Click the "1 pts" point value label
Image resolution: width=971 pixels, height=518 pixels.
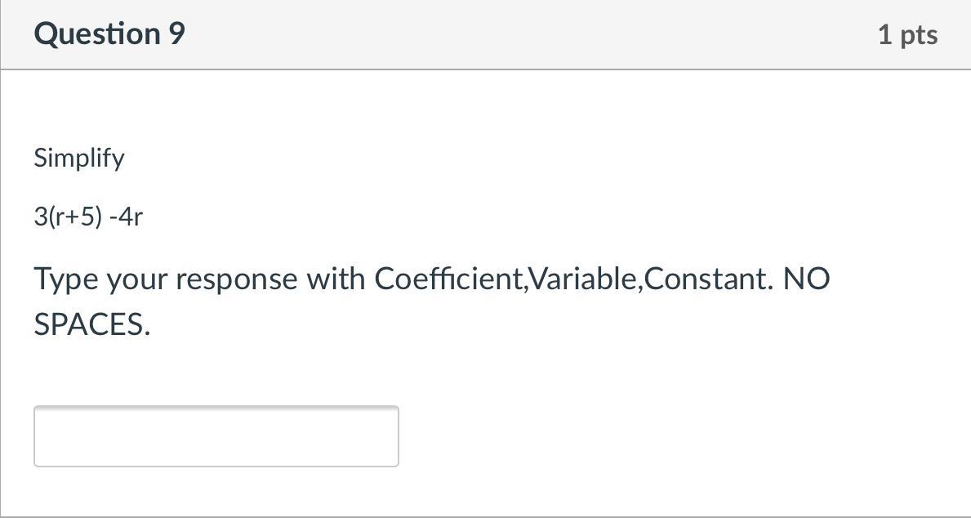tap(907, 34)
